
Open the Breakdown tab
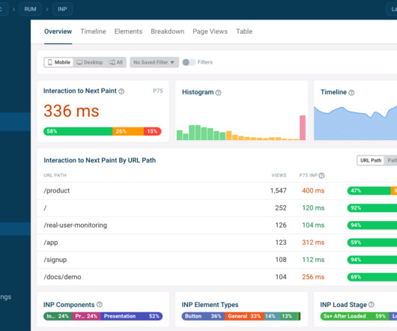(x=167, y=31)
